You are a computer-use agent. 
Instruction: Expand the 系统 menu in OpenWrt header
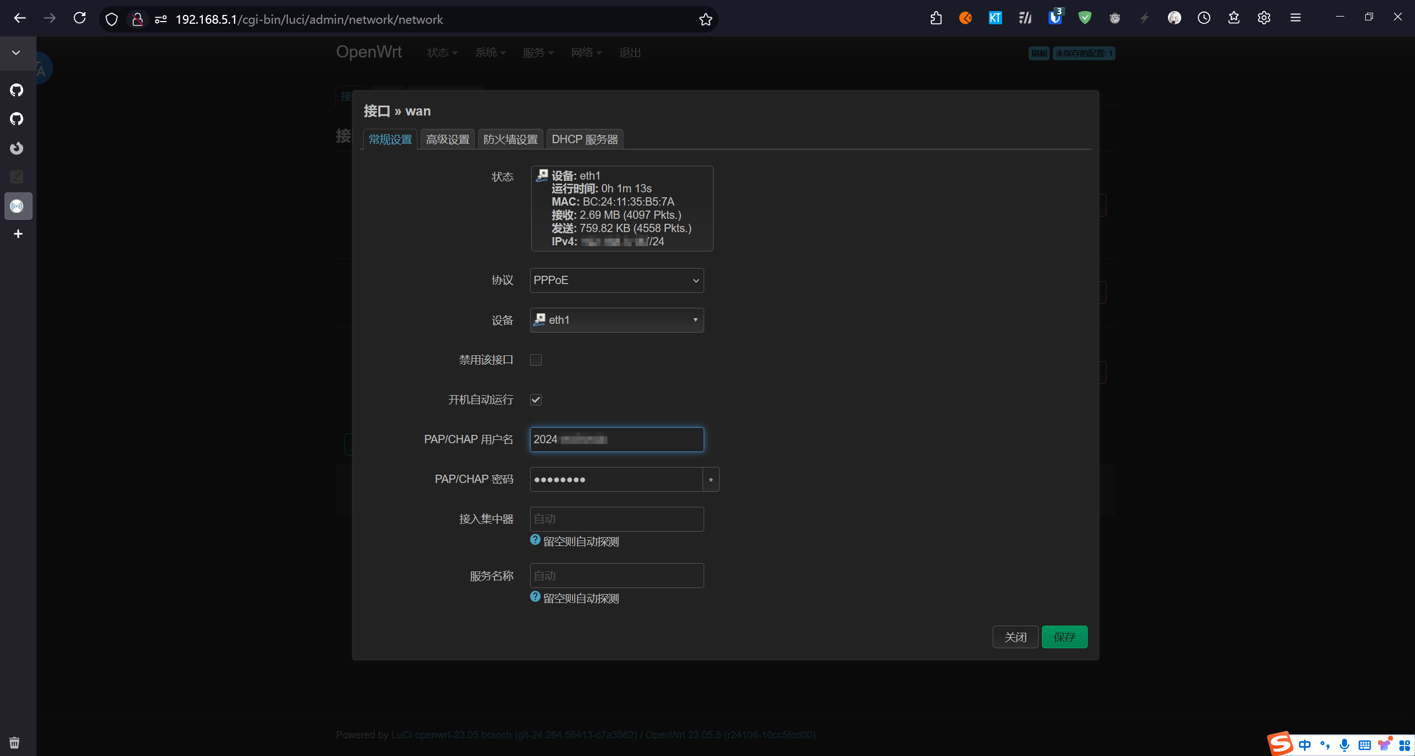pos(490,53)
